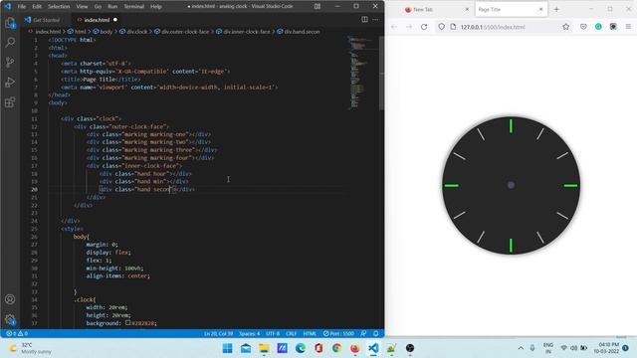Click the background color swatch #282828
The height and width of the screenshot is (358, 637).
pyautogui.click(x=128, y=323)
